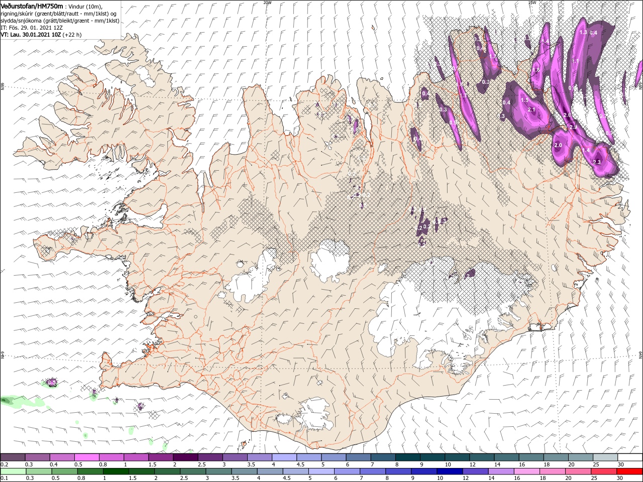Pick the pink 18 swatch in lower legend
Screen dimensions: 643x482
[x=552, y=471]
